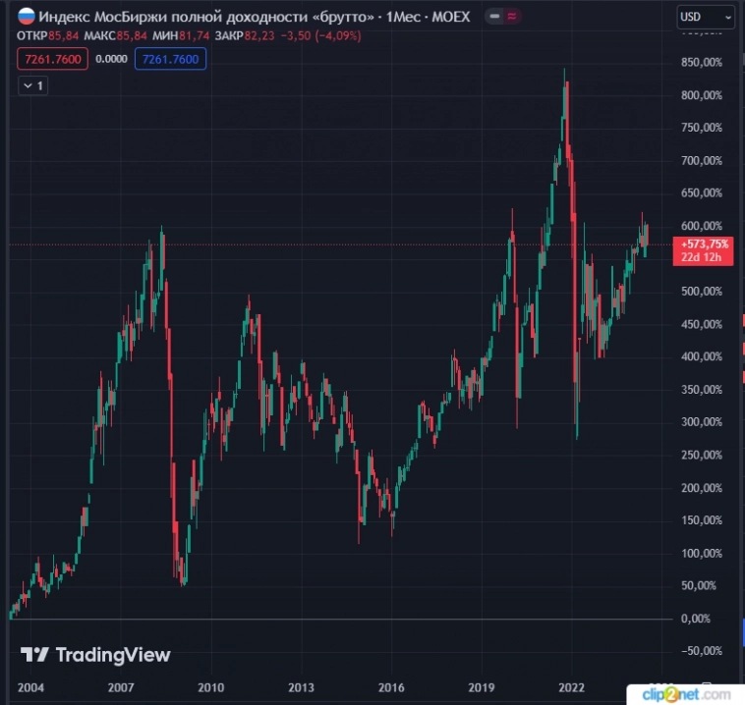This screenshot has height=705, width=745.
Task: Click the 50,00% price axis label
Action: click(698, 585)
